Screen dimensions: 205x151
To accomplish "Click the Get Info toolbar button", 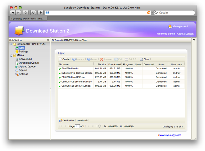I will (131, 59).
